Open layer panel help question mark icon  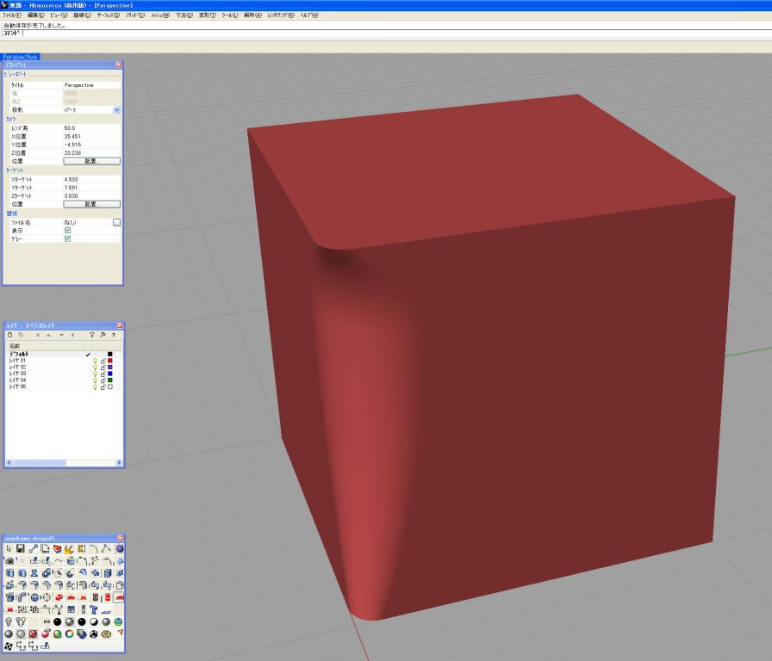(x=113, y=334)
